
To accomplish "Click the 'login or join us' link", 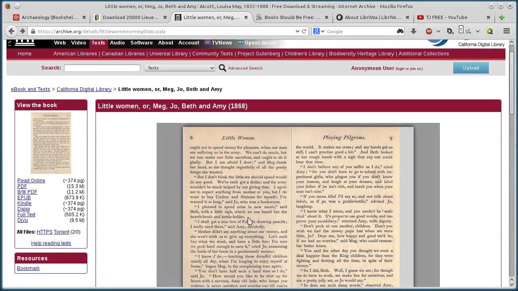I will pyautogui.click(x=409, y=69).
